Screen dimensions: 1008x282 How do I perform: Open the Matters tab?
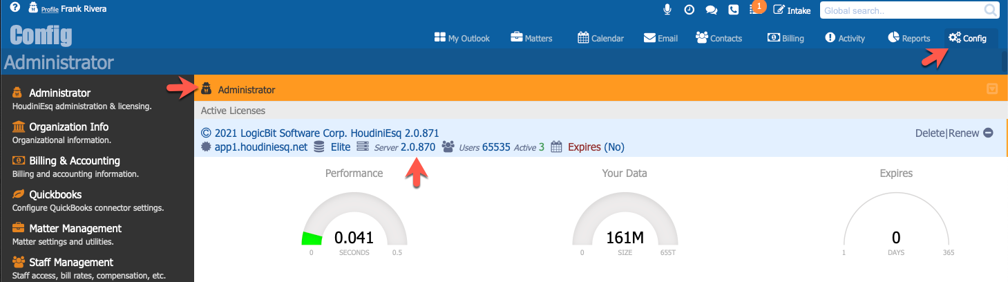point(531,38)
